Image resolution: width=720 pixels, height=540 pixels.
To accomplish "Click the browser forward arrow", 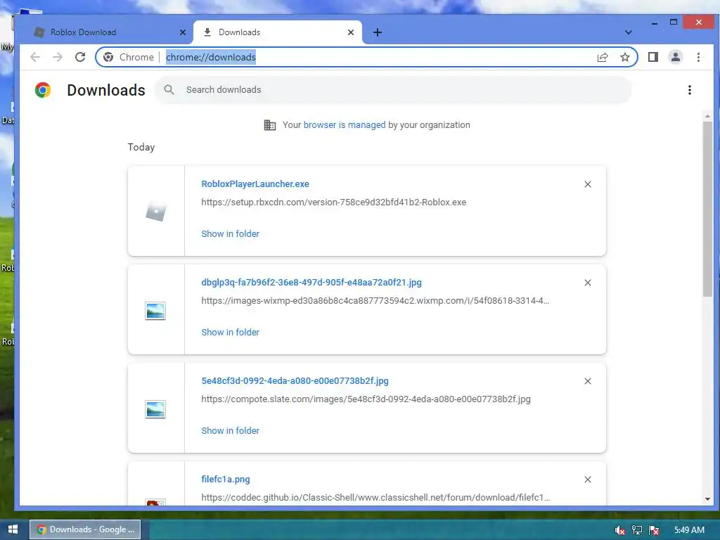I will pyautogui.click(x=58, y=57).
